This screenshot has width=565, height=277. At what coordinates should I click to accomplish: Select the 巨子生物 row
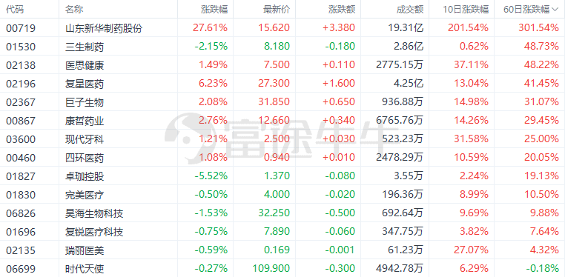point(282,102)
